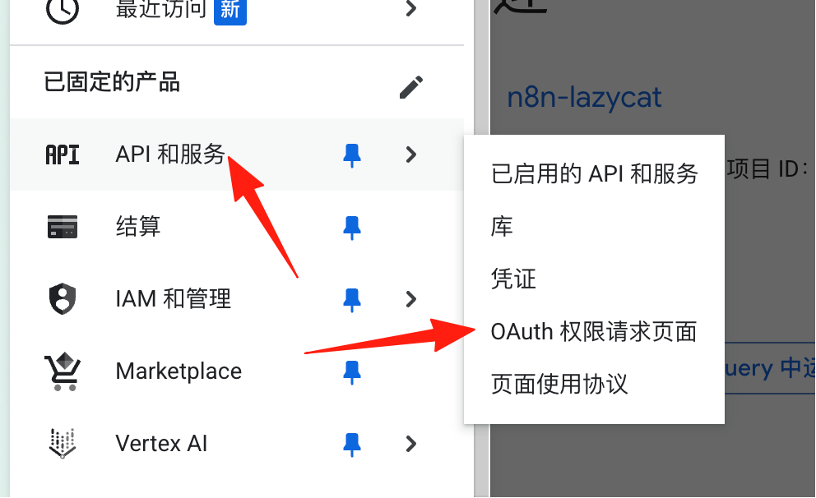Click the API icon in sidebar
816x498 pixels.
pyautogui.click(x=63, y=154)
